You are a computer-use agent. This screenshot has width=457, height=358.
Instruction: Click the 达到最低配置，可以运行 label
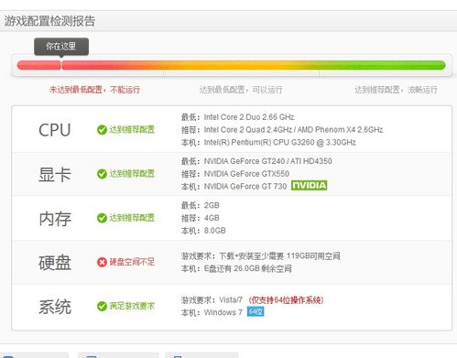tap(241, 90)
